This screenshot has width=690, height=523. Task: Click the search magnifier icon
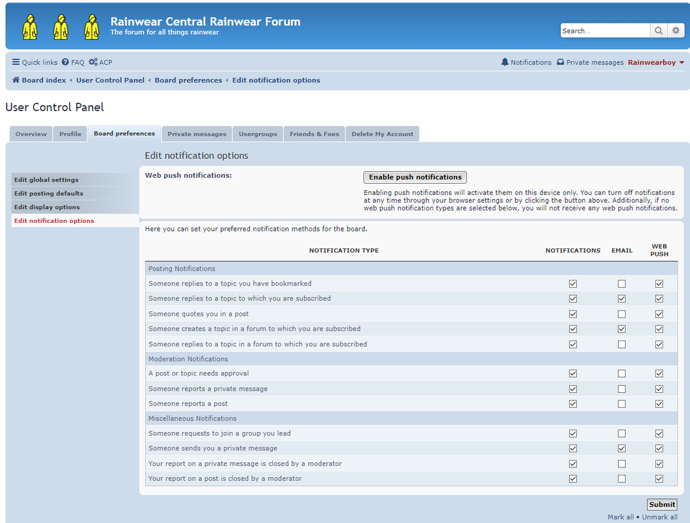pyautogui.click(x=659, y=30)
